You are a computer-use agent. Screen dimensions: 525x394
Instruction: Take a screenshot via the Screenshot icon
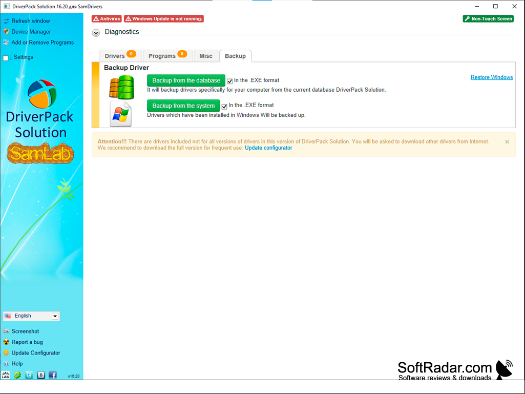tap(6, 331)
